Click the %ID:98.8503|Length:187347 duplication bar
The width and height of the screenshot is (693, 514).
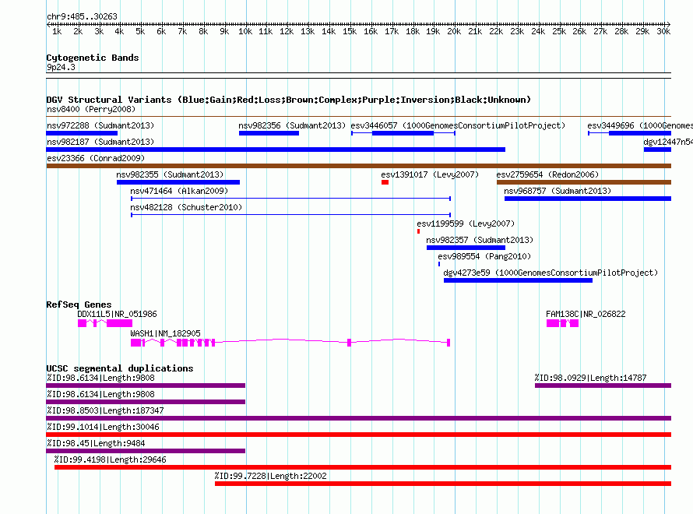tap(359, 418)
